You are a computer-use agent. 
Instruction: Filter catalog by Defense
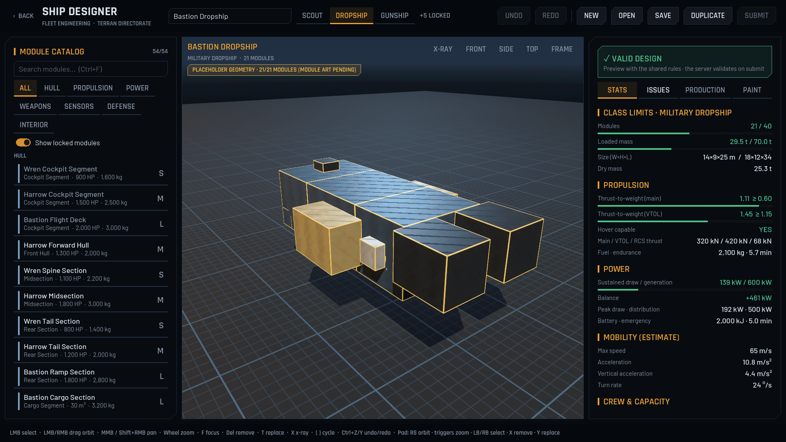121,106
